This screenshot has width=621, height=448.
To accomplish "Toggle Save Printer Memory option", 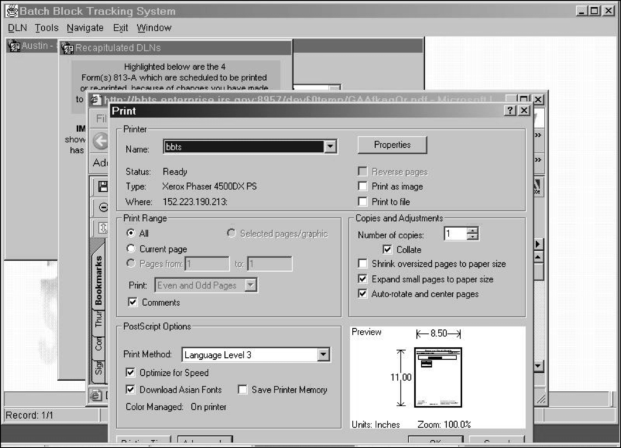I will 242,389.
